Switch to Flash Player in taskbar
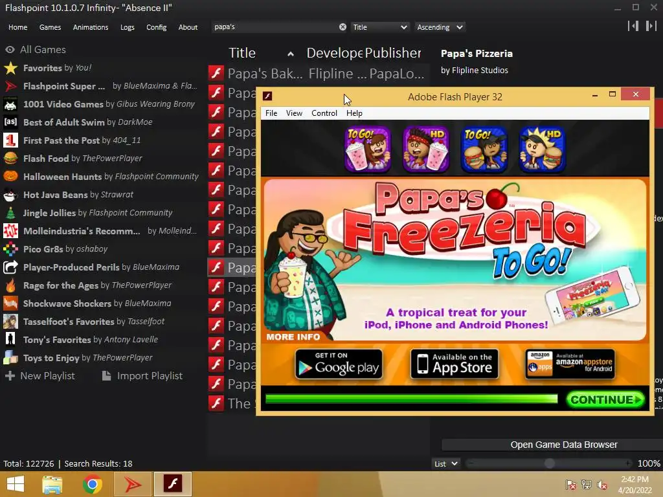The image size is (663, 497). pos(172,484)
